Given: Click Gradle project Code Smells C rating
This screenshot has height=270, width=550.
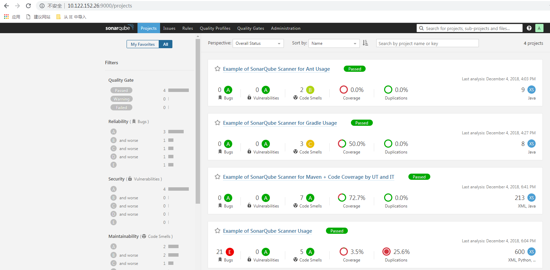Looking at the screenshot, I should click(x=310, y=144).
